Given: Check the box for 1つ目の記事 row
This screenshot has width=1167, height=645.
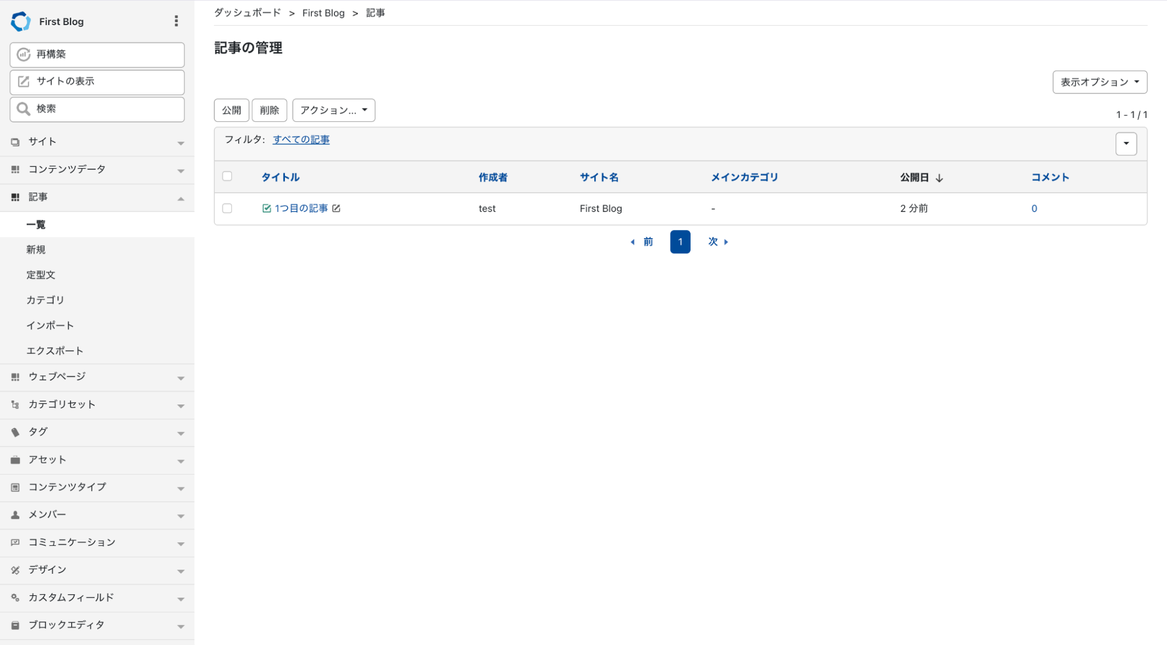Looking at the screenshot, I should tap(227, 208).
